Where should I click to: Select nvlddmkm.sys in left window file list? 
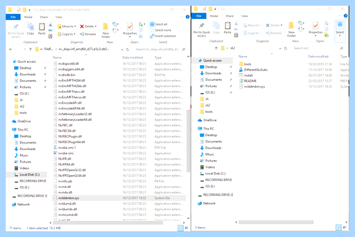pyautogui.click(x=119, y=198)
